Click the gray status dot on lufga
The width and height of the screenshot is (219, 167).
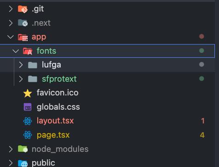[202, 64]
